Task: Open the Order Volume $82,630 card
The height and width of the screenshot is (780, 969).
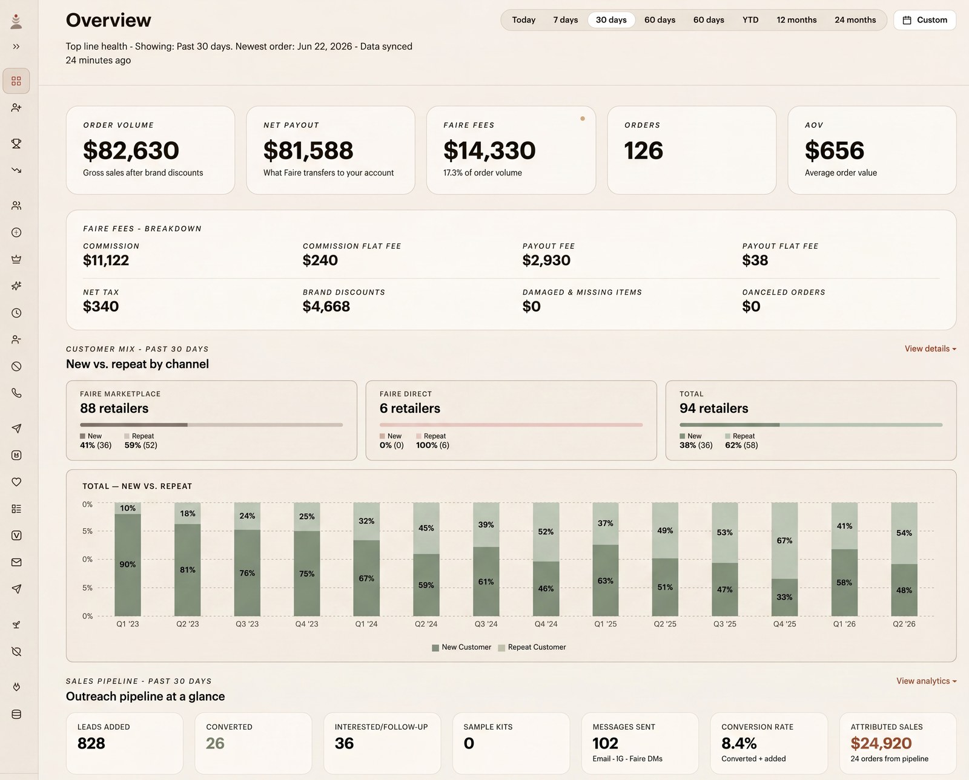Action: point(150,150)
